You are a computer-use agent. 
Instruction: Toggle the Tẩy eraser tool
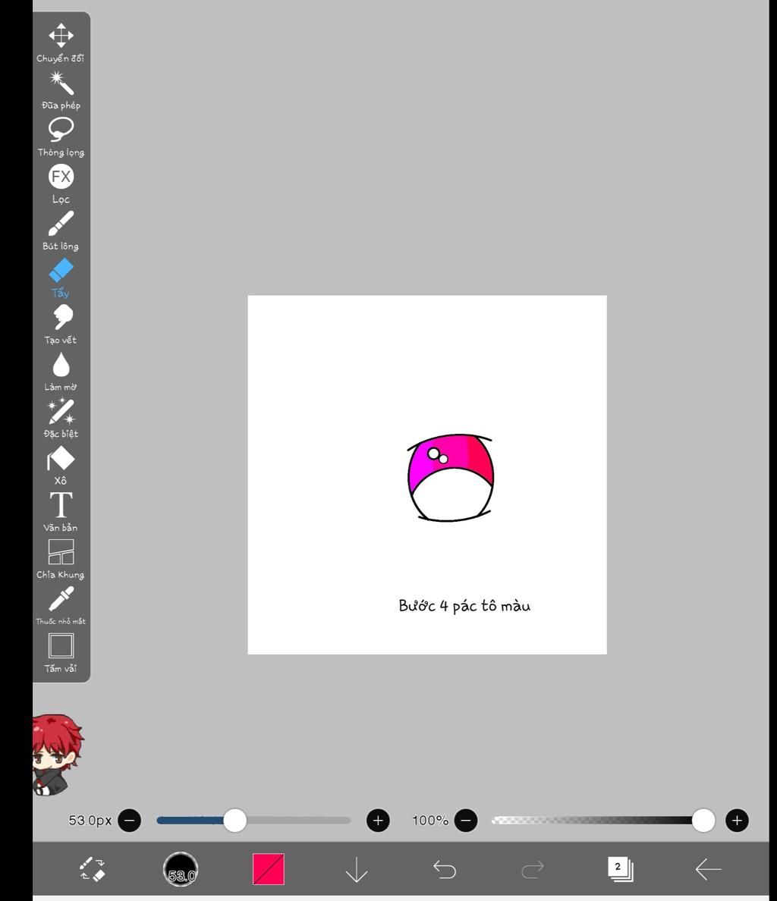tap(60, 270)
